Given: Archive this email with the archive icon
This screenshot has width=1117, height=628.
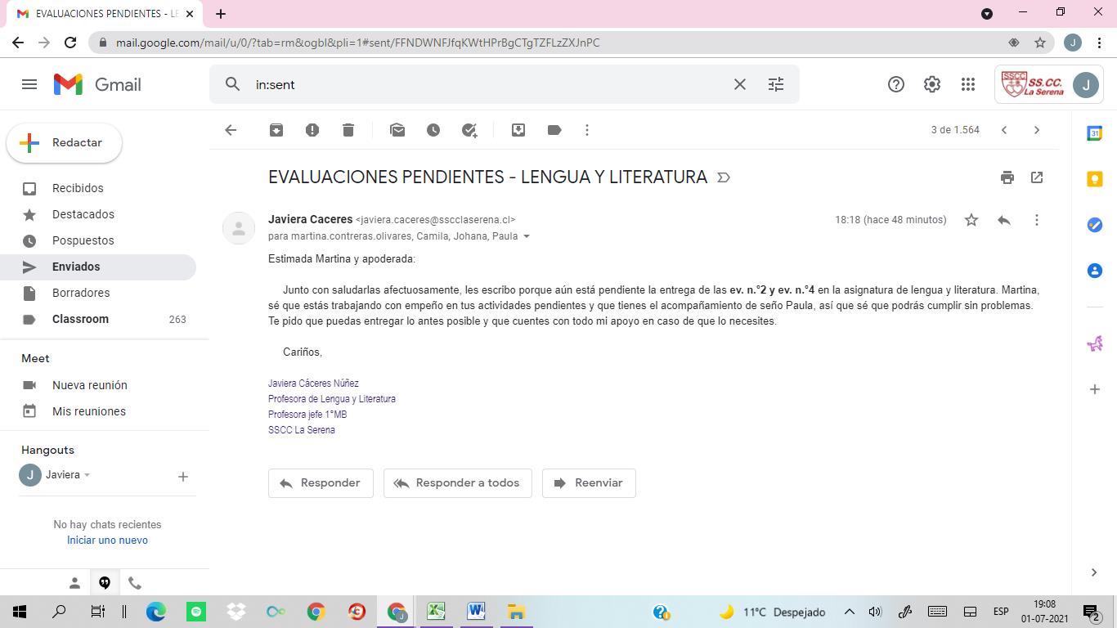Looking at the screenshot, I should [276, 130].
